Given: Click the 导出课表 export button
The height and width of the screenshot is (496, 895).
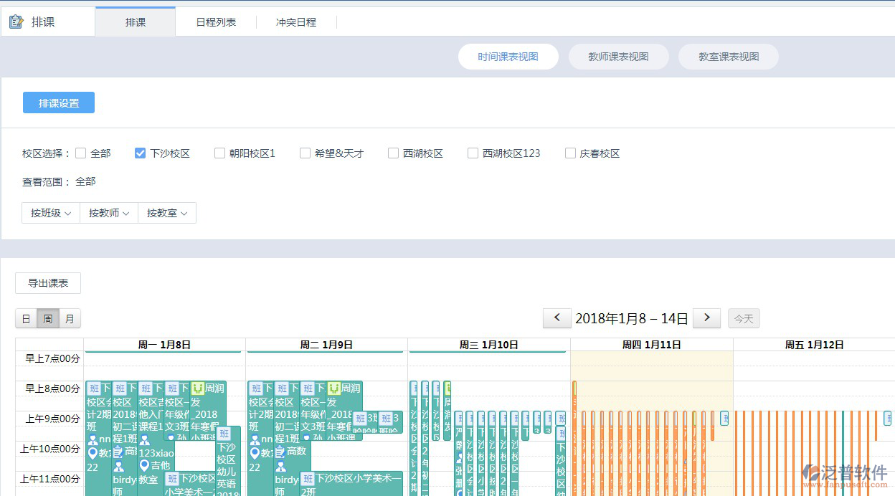Looking at the screenshot, I should pos(47,282).
